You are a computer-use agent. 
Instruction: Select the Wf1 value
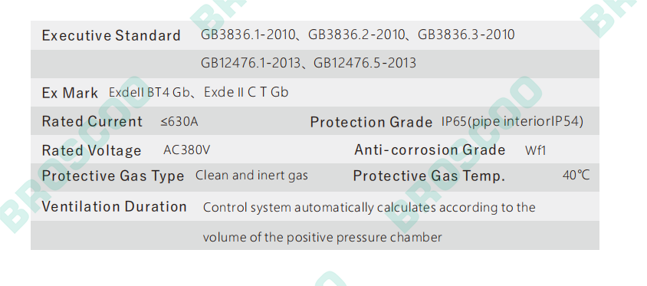[x=535, y=150]
